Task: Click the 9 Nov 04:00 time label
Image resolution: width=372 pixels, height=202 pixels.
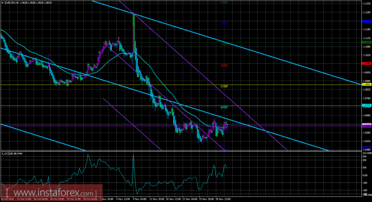Action: [x=139, y=199]
